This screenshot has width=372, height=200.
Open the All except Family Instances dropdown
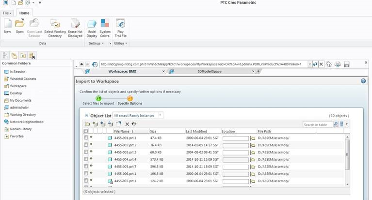tap(138, 115)
